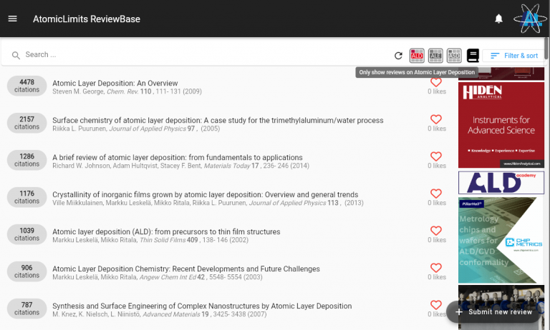Open 'Atomic Layer Deposition: An Overview' review
Screen dimensions: 550x330
coord(115,84)
